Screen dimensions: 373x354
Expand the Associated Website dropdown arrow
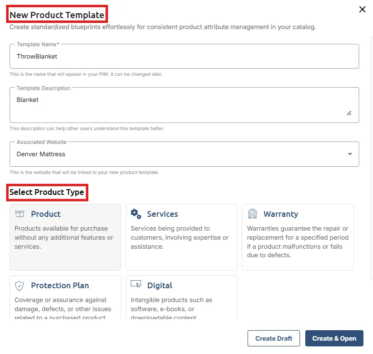[x=350, y=154]
